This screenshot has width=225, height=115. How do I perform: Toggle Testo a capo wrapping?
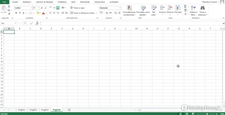(77, 8)
